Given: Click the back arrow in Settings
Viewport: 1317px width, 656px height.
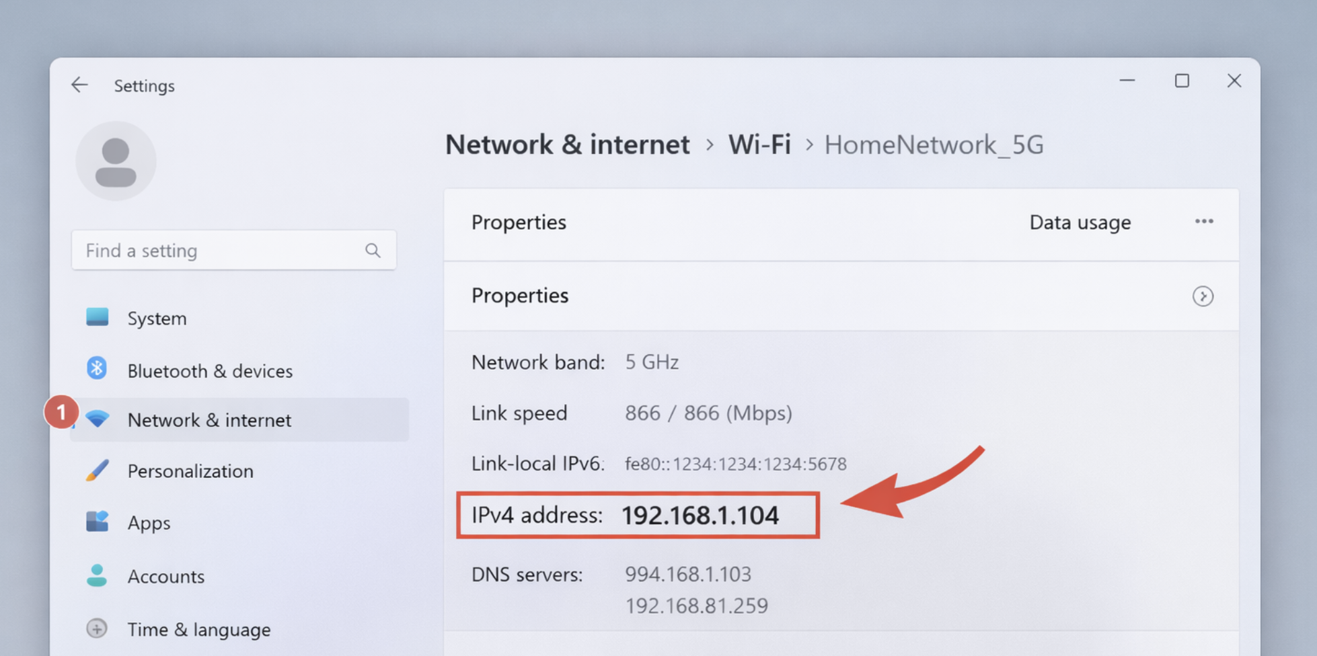Looking at the screenshot, I should (79, 85).
